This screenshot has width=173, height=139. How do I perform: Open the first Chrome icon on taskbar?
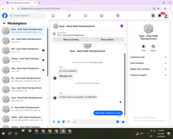pyautogui.click(x=30, y=131)
